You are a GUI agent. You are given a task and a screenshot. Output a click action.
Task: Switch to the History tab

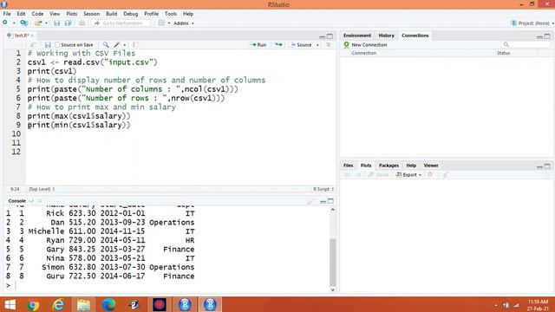coord(386,36)
